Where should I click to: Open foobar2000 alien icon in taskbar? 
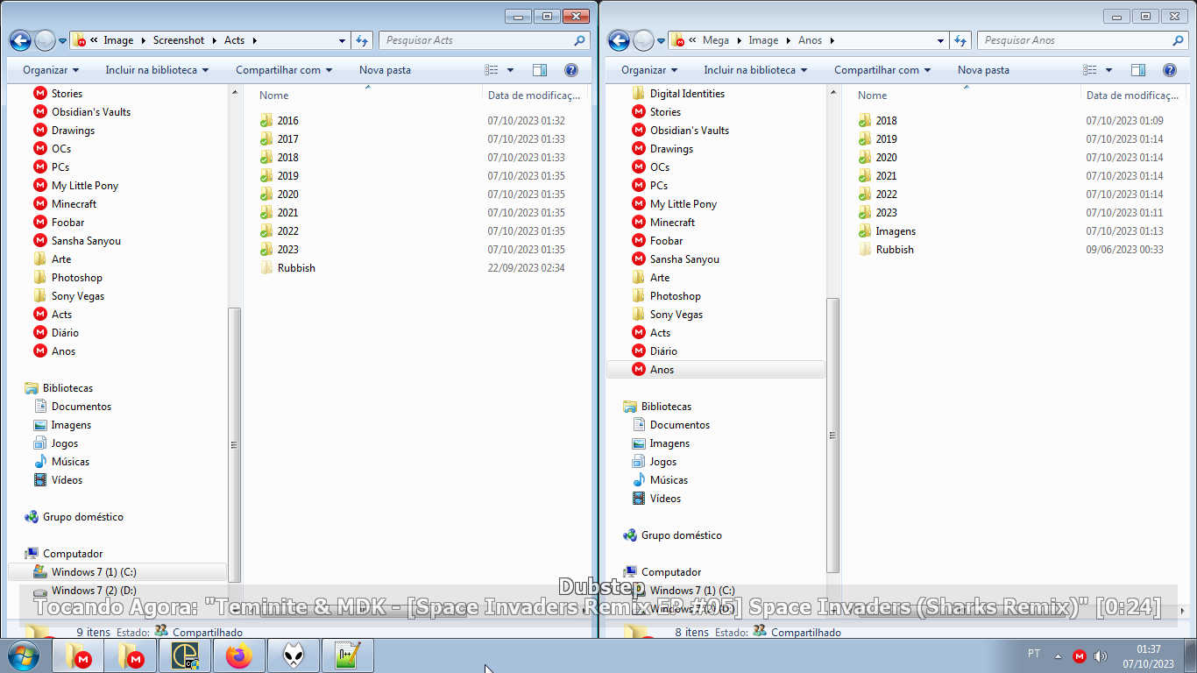point(293,655)
